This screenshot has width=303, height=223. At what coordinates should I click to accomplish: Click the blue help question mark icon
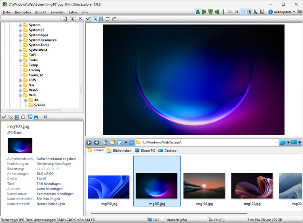[x=270, y=12]
